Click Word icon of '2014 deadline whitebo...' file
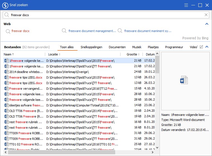 (6, 72)
